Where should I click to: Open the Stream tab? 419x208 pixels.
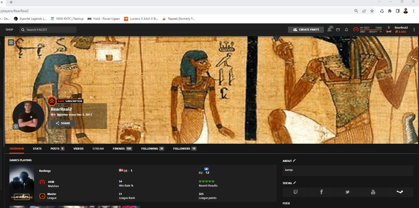(x=98, y=149)
